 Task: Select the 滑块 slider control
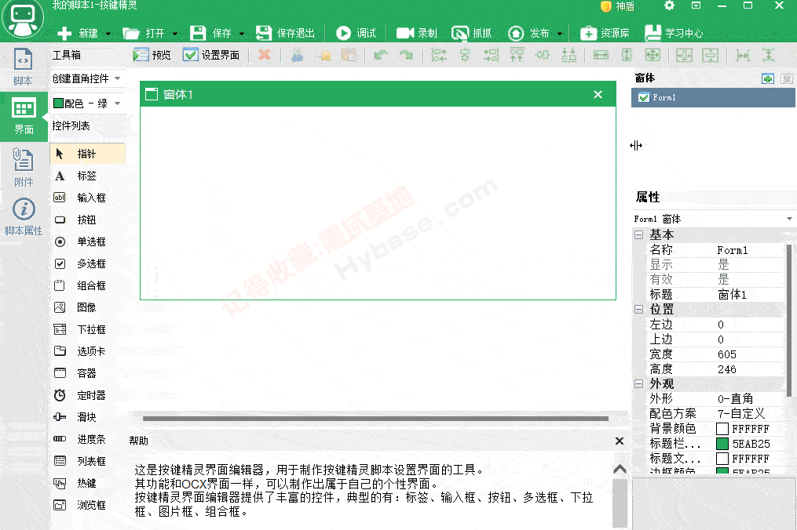[87, 417]
